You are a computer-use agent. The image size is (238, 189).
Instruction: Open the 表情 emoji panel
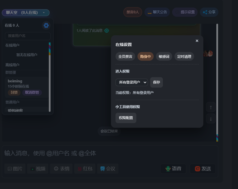tap(61, 168)
